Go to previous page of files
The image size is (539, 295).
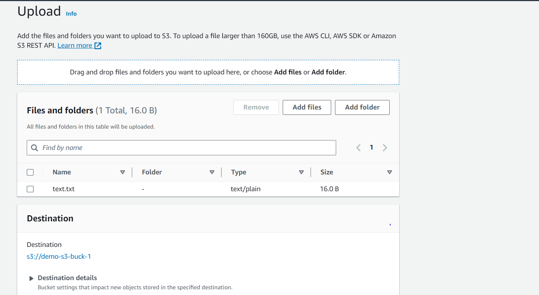[358, 148]
